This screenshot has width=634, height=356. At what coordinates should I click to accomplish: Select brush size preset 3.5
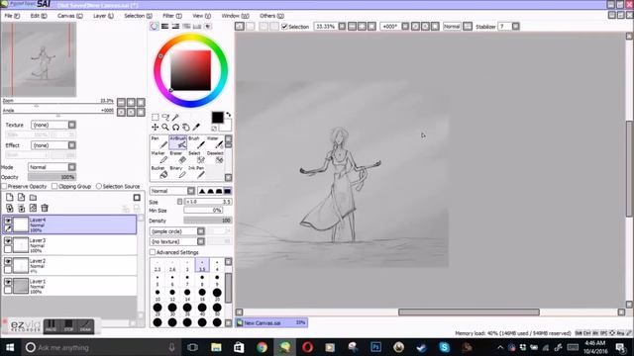202,266
